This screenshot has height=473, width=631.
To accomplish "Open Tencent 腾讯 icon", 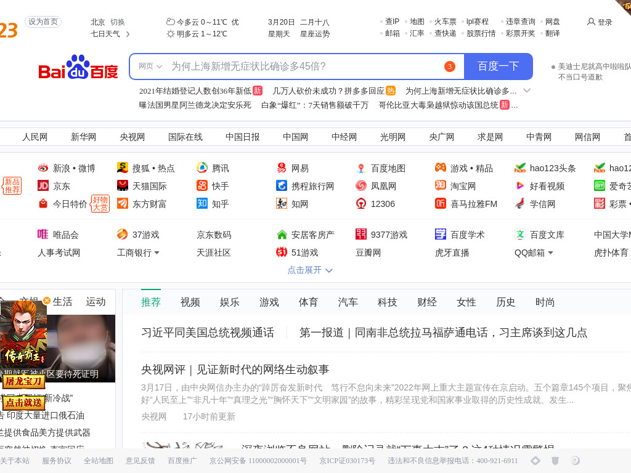I will [202, 168].
